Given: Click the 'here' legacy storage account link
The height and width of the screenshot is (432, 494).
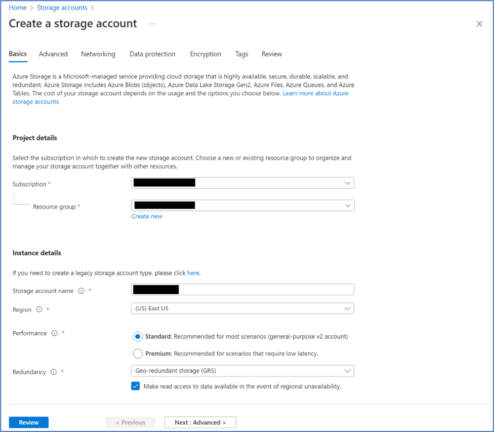Looking at the screenshot, I should tap(193, 273).
